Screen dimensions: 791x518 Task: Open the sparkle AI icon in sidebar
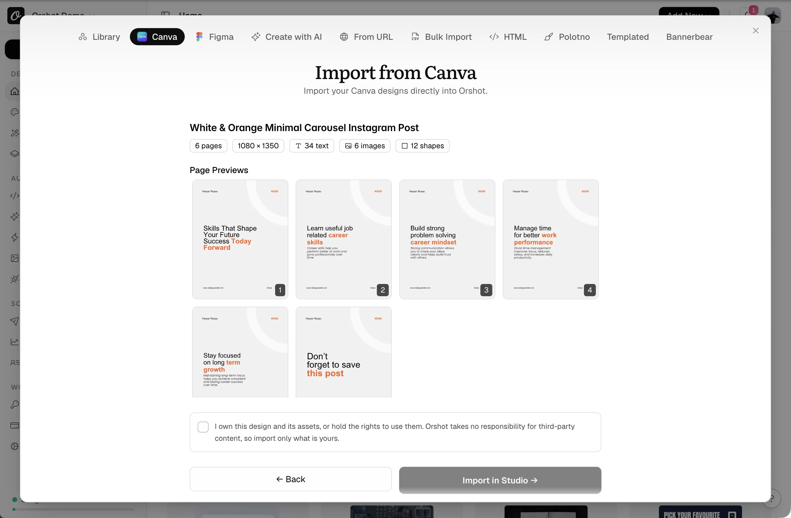(x=15, y=217)
